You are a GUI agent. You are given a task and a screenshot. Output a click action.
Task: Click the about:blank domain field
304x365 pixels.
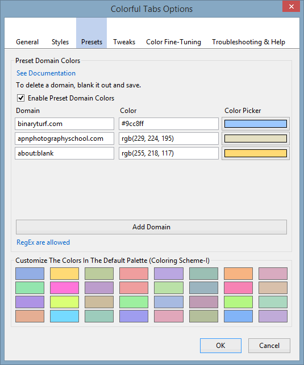click(65, 153)
